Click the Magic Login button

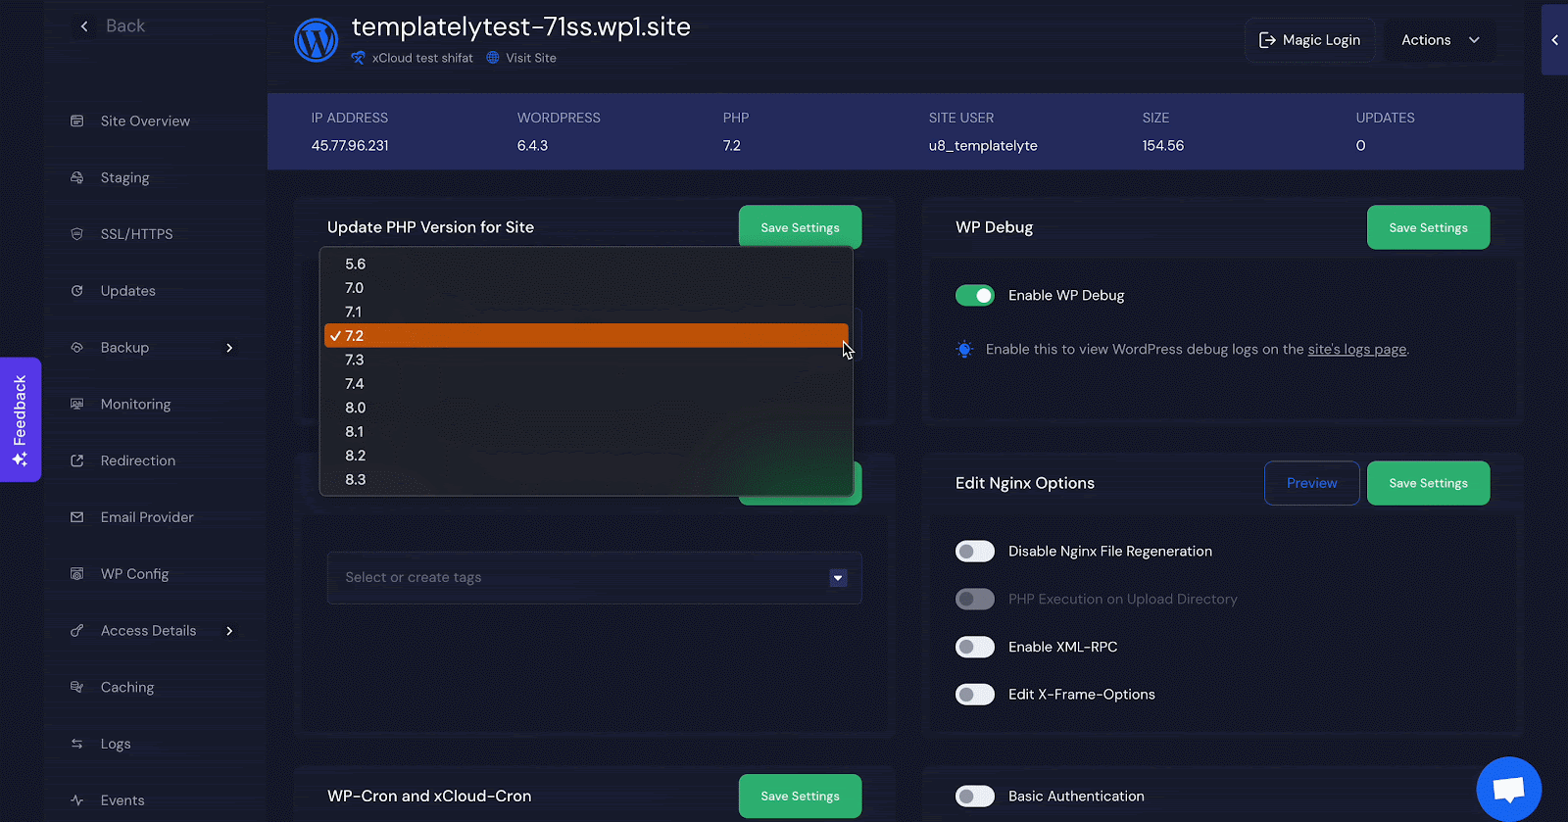click(1309, 40)
